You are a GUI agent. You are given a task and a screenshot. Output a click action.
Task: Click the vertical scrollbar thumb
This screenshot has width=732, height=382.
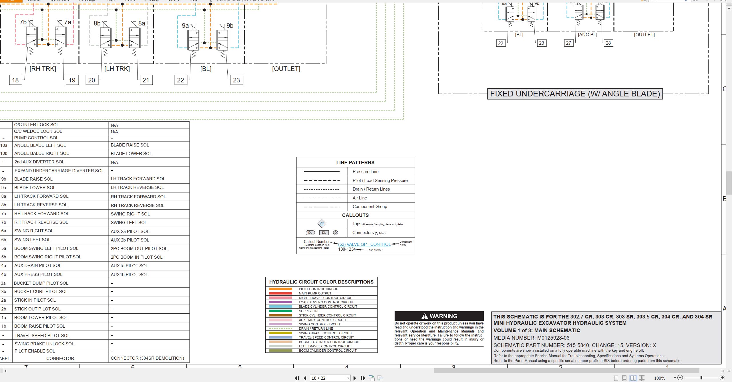(x=729, y=183)
